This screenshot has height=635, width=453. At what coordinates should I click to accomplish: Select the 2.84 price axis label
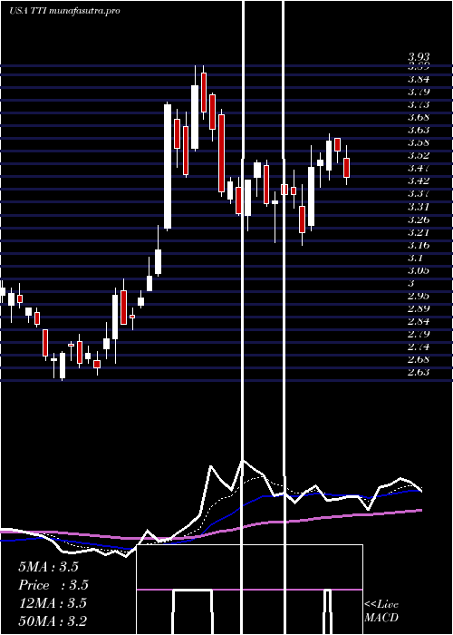419,321
